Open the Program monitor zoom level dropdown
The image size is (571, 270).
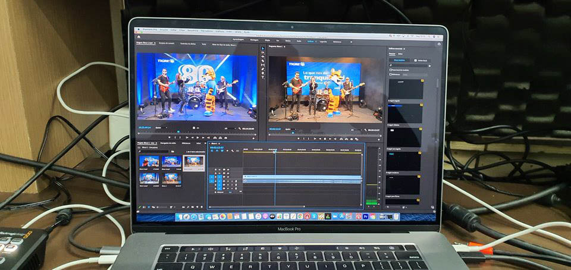click(x=293, y=129)
